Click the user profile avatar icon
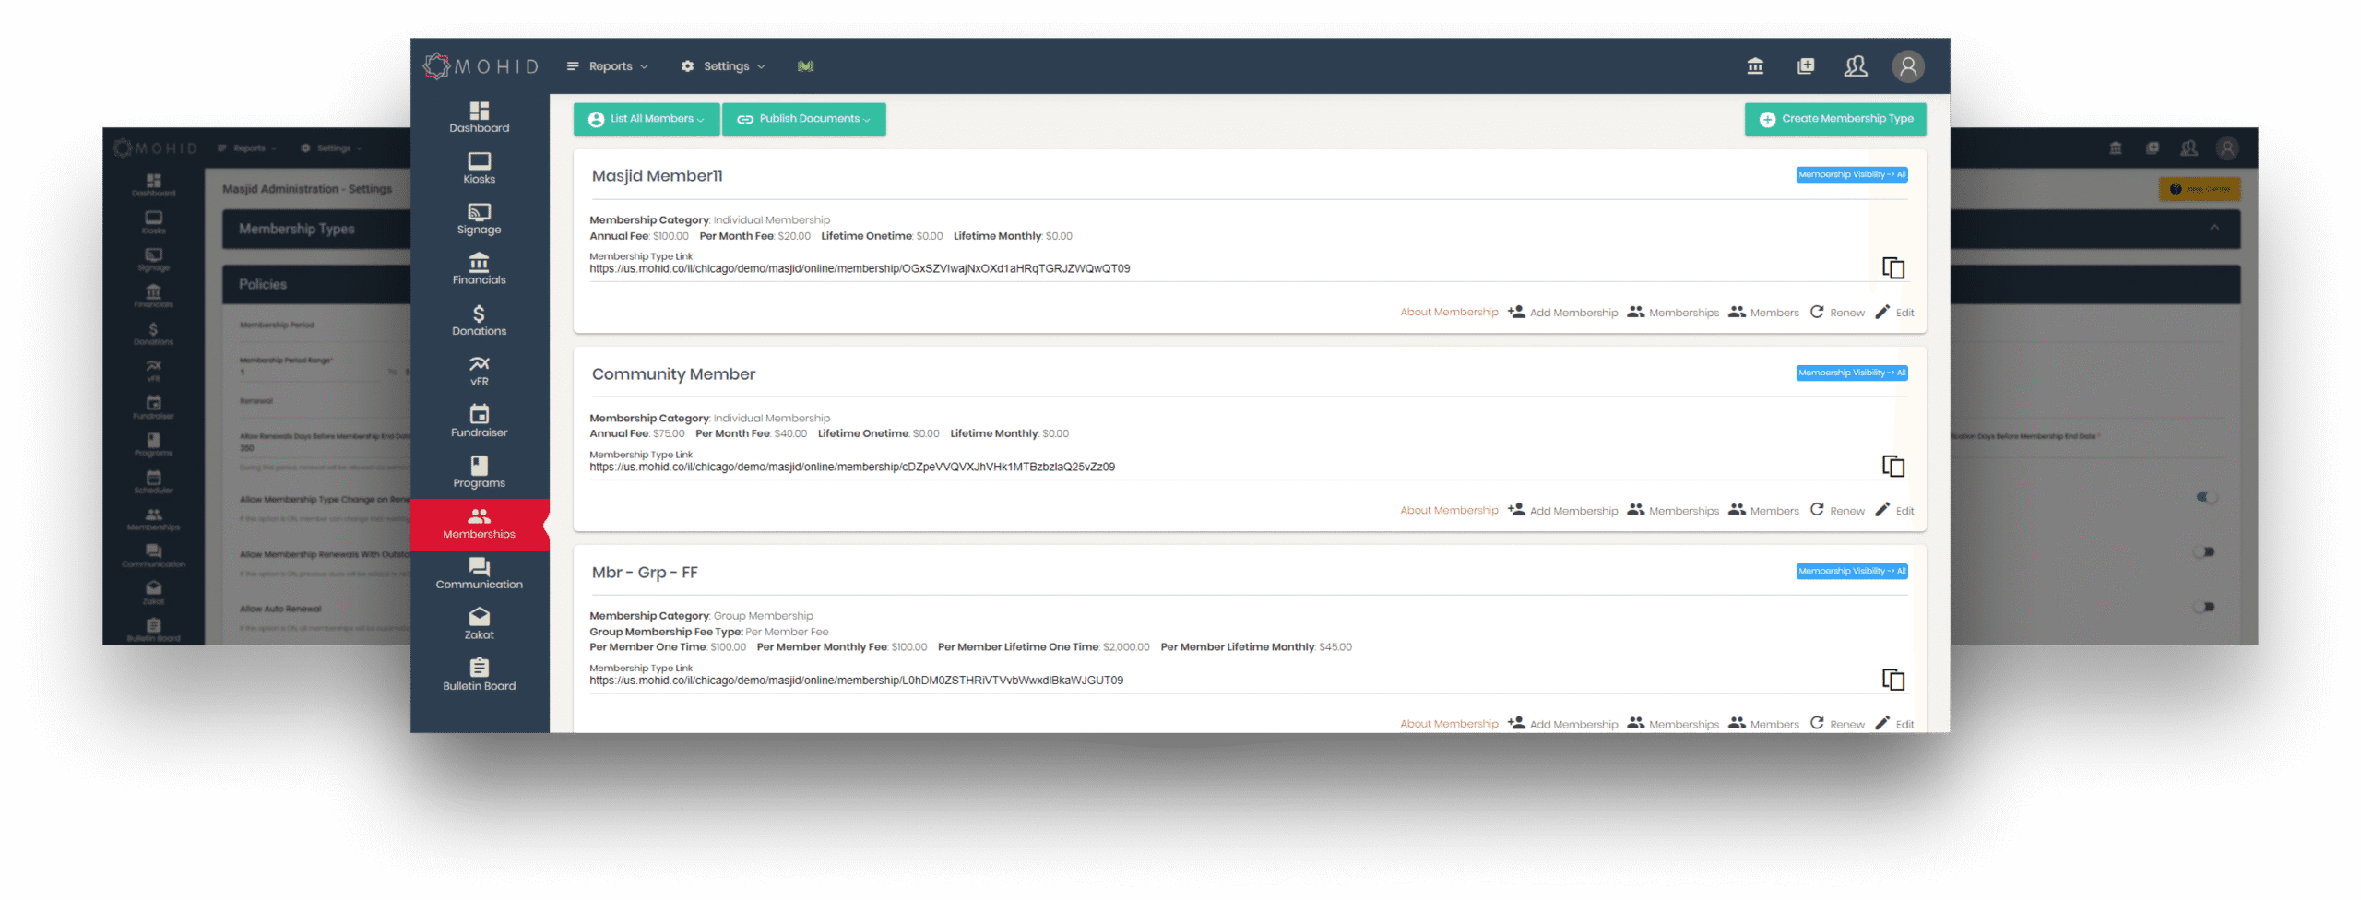Viewport: 2361px width, 900px height. (1907, 66)
